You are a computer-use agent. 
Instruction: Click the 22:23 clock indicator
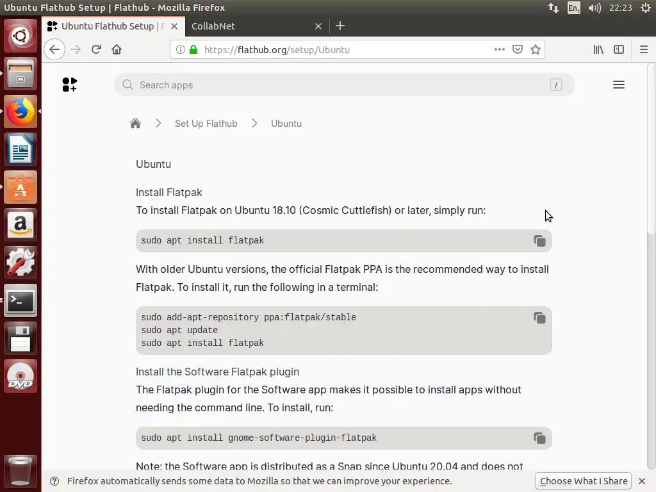point(620,8)
